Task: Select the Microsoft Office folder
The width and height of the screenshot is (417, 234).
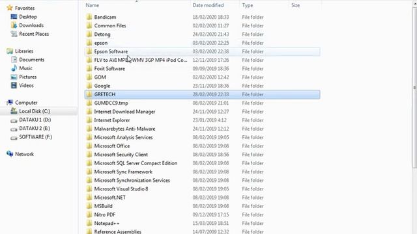Action: click(112, 146)
